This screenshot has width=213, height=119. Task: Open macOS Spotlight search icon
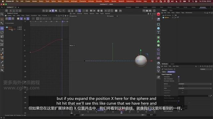tap(193, 1)
